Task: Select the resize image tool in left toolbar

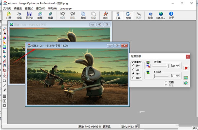Action: [x=4, y=47]
